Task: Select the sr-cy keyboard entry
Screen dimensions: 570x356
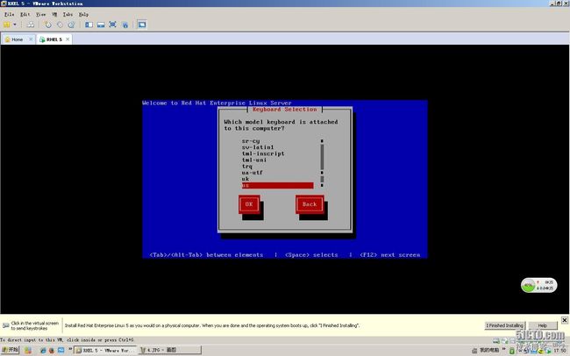Action: 251,141
